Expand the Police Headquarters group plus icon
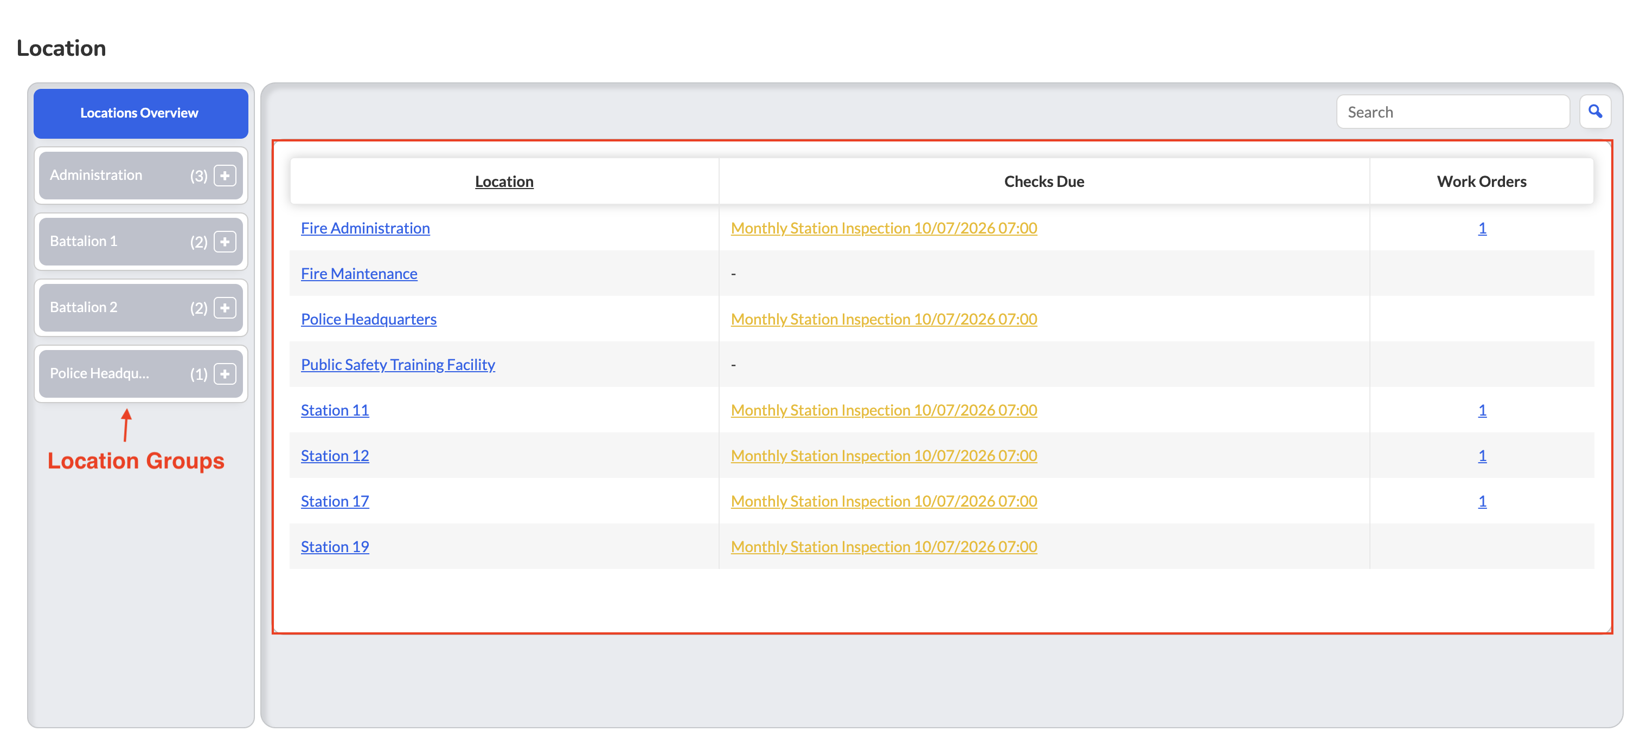 [x=225, y=374]
